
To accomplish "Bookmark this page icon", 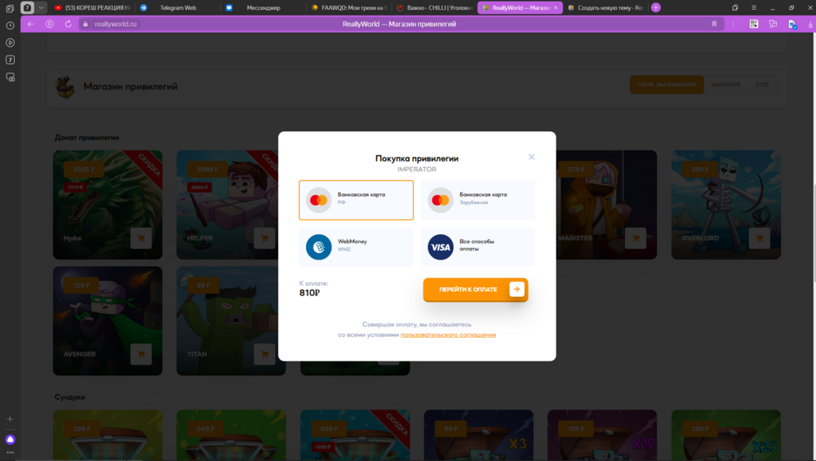I will 714,24.
